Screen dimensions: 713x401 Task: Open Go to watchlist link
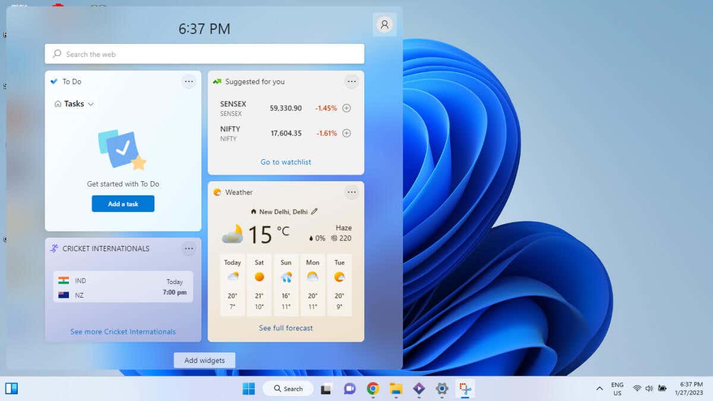click(x=285, y=162)
